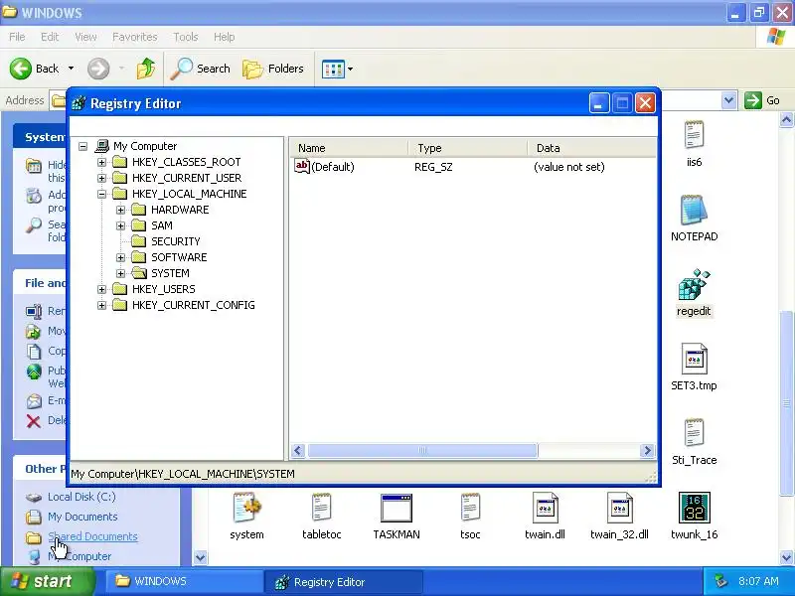Expand the HKEY_CURRENT_CONFIG key

102,305
